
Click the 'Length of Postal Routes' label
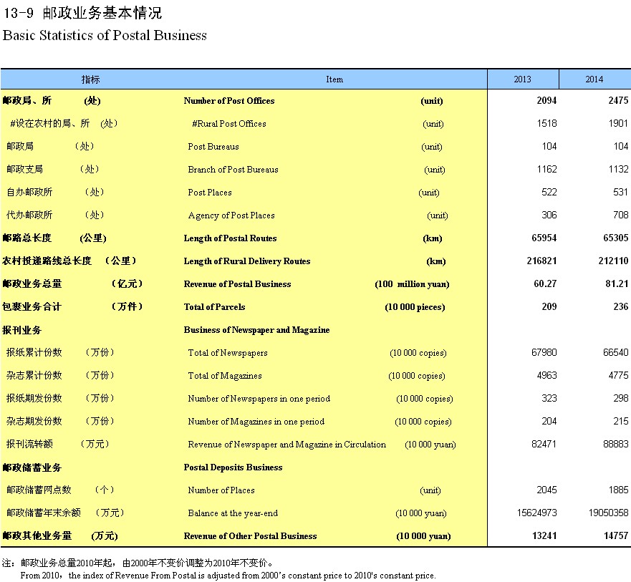point(230,238)
